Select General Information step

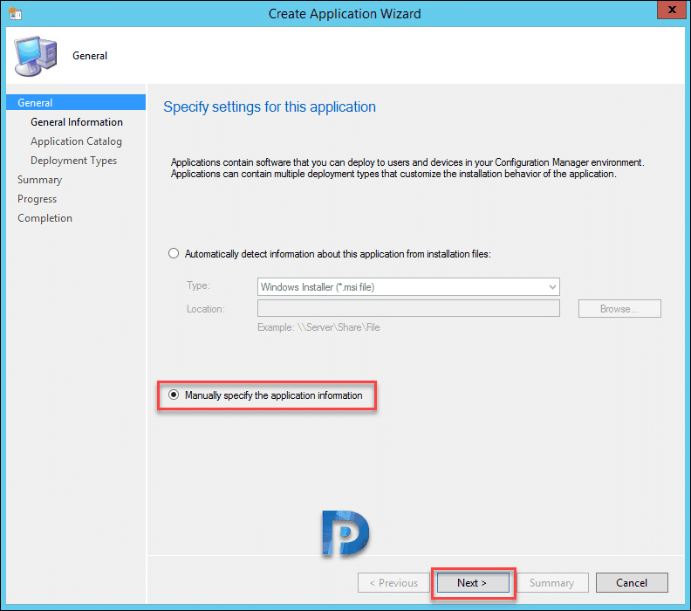coord(77,122)
